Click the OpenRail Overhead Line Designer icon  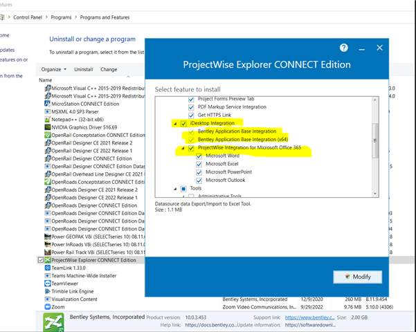point(48,174)
